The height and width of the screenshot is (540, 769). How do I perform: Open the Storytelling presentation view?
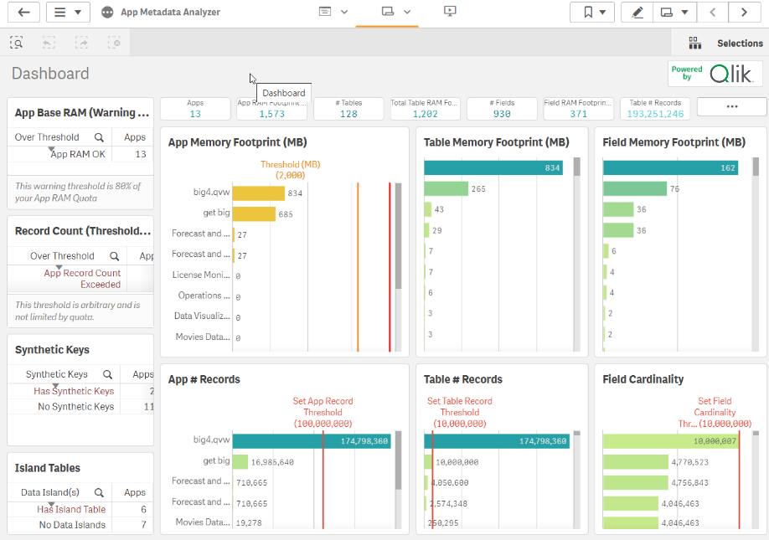[450, 12]
